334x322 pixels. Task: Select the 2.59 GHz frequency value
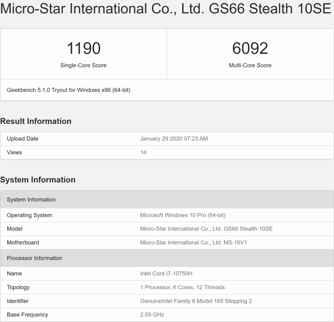coord(152,314)
